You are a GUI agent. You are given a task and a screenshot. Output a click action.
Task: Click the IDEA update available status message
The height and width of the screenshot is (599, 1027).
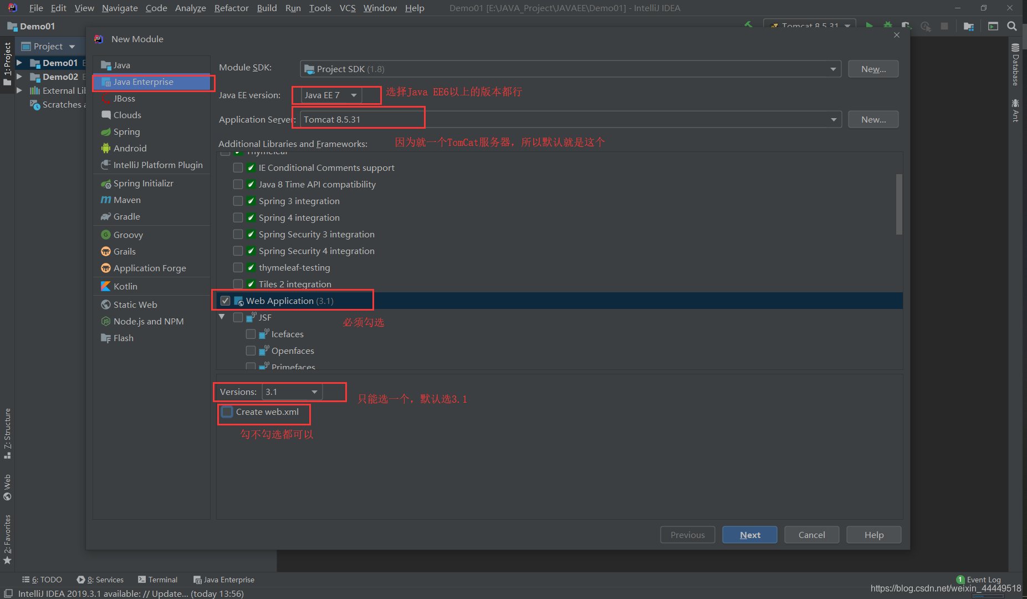[131, 593]
